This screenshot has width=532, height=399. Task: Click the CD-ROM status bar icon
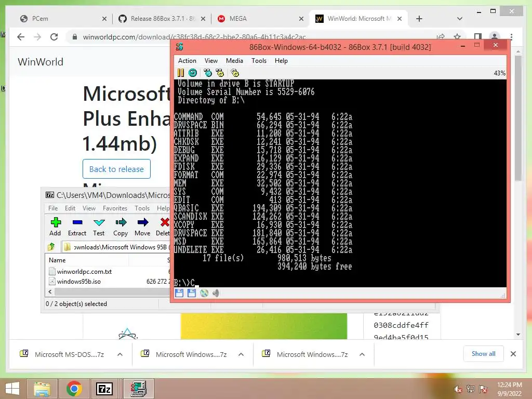204,293
